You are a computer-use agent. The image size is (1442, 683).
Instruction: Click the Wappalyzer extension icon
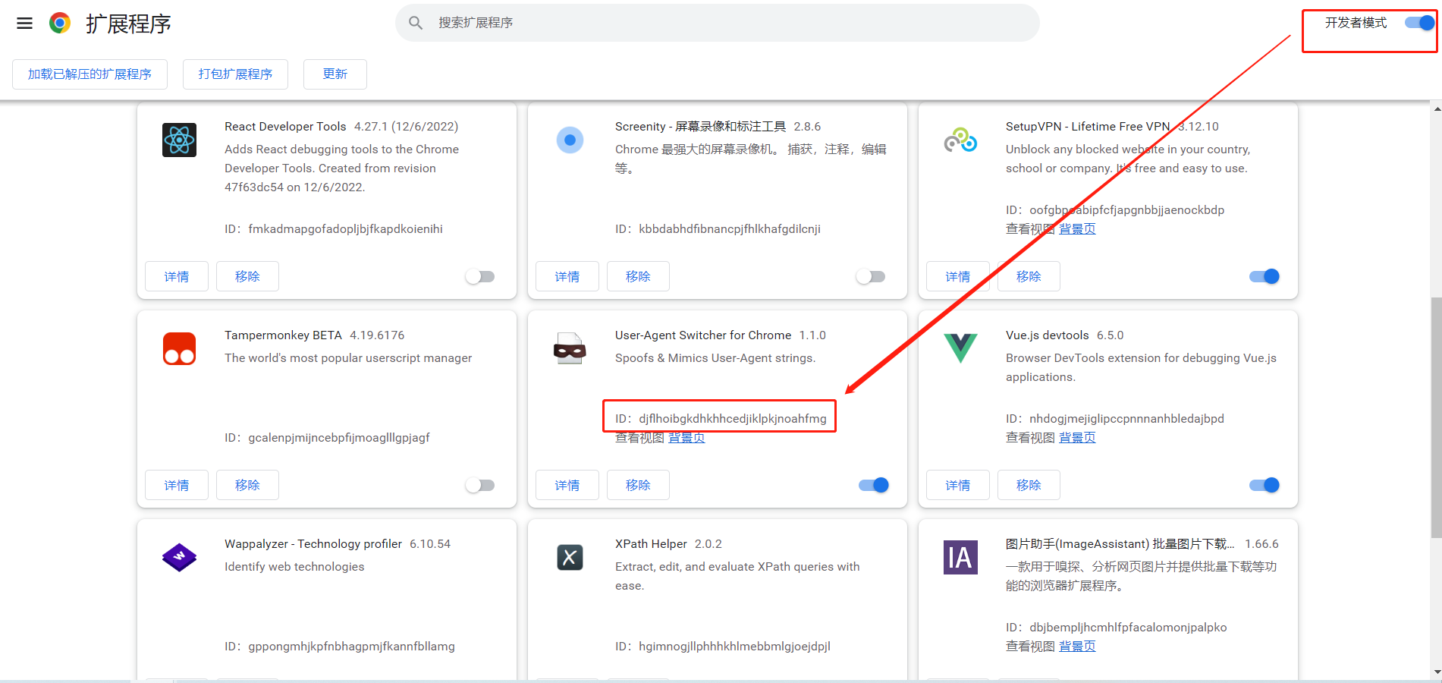click(180, 557)
